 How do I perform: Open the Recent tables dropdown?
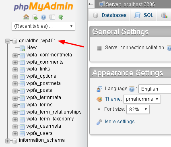coord(43,26)
